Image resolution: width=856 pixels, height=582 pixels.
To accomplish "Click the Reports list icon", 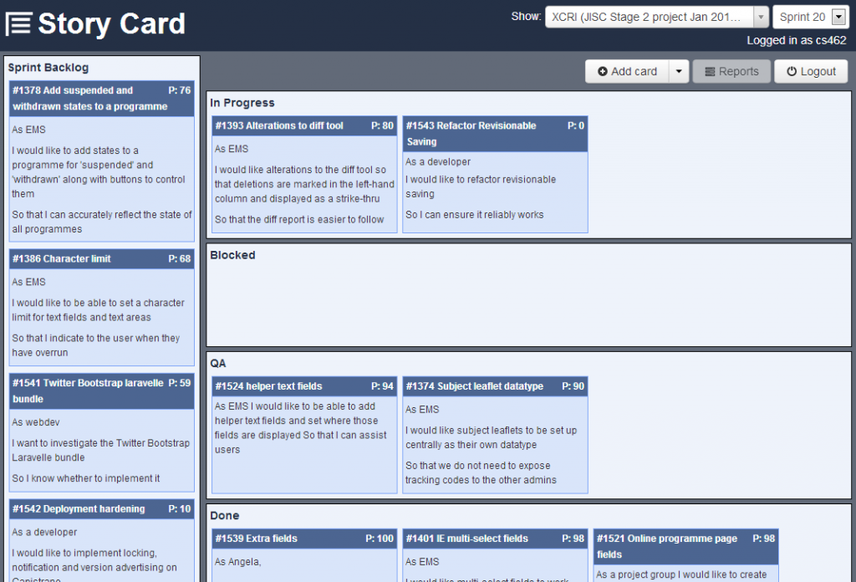I will [710, 72].
